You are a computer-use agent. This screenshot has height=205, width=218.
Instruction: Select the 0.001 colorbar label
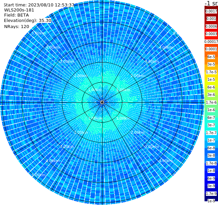(x=211, y=19)
